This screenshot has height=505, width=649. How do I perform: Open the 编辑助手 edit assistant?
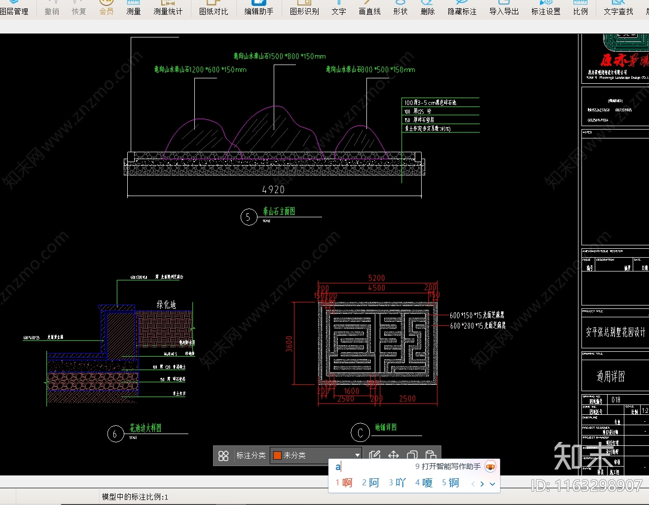click(259, 8)
